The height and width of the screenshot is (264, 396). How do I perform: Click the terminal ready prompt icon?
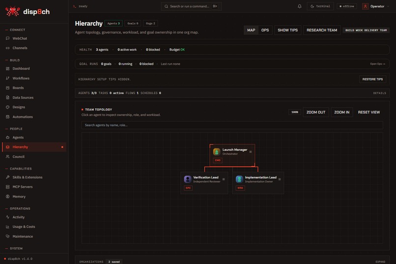[75, 6]
